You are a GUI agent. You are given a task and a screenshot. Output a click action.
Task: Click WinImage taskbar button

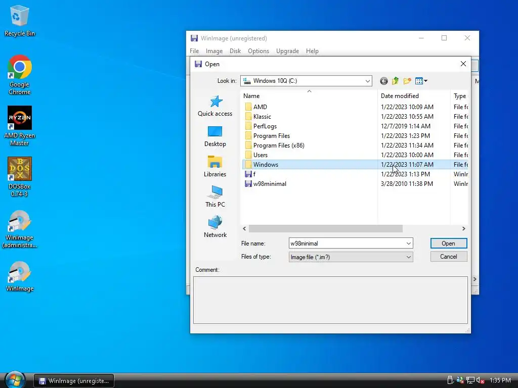point(74,381)
